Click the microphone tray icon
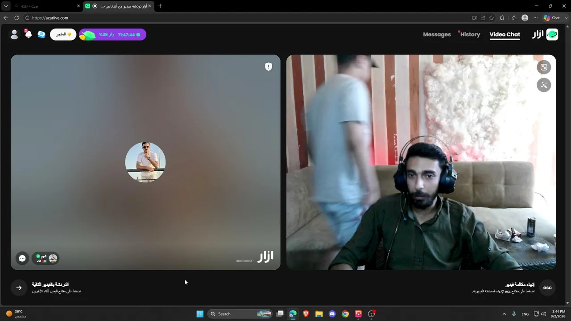This screenshot has height=321, width=571. pyautogui.click(x=514, y=314)
